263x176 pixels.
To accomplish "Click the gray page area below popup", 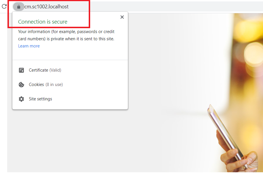I will [84, 141].
